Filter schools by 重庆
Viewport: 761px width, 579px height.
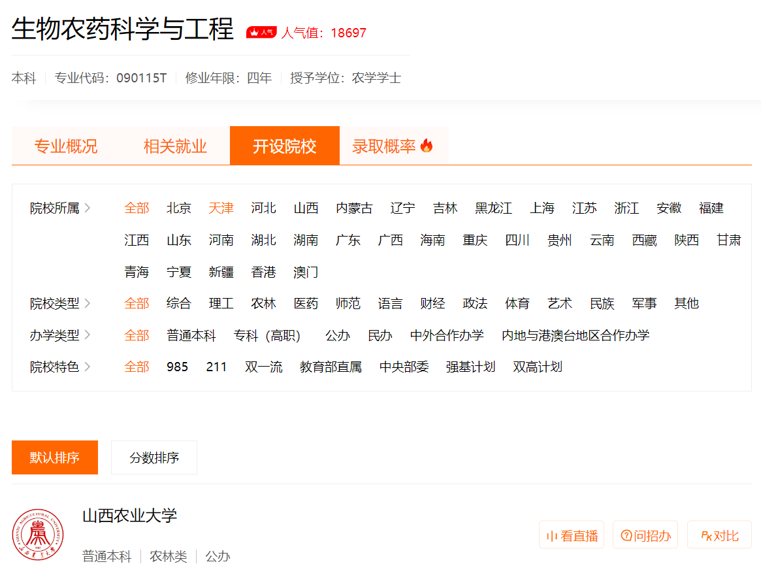tap(475, 240)
